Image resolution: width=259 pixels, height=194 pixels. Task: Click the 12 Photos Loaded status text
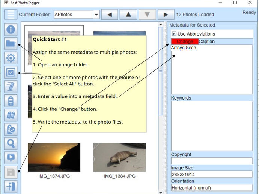click(x=195, y=15)
